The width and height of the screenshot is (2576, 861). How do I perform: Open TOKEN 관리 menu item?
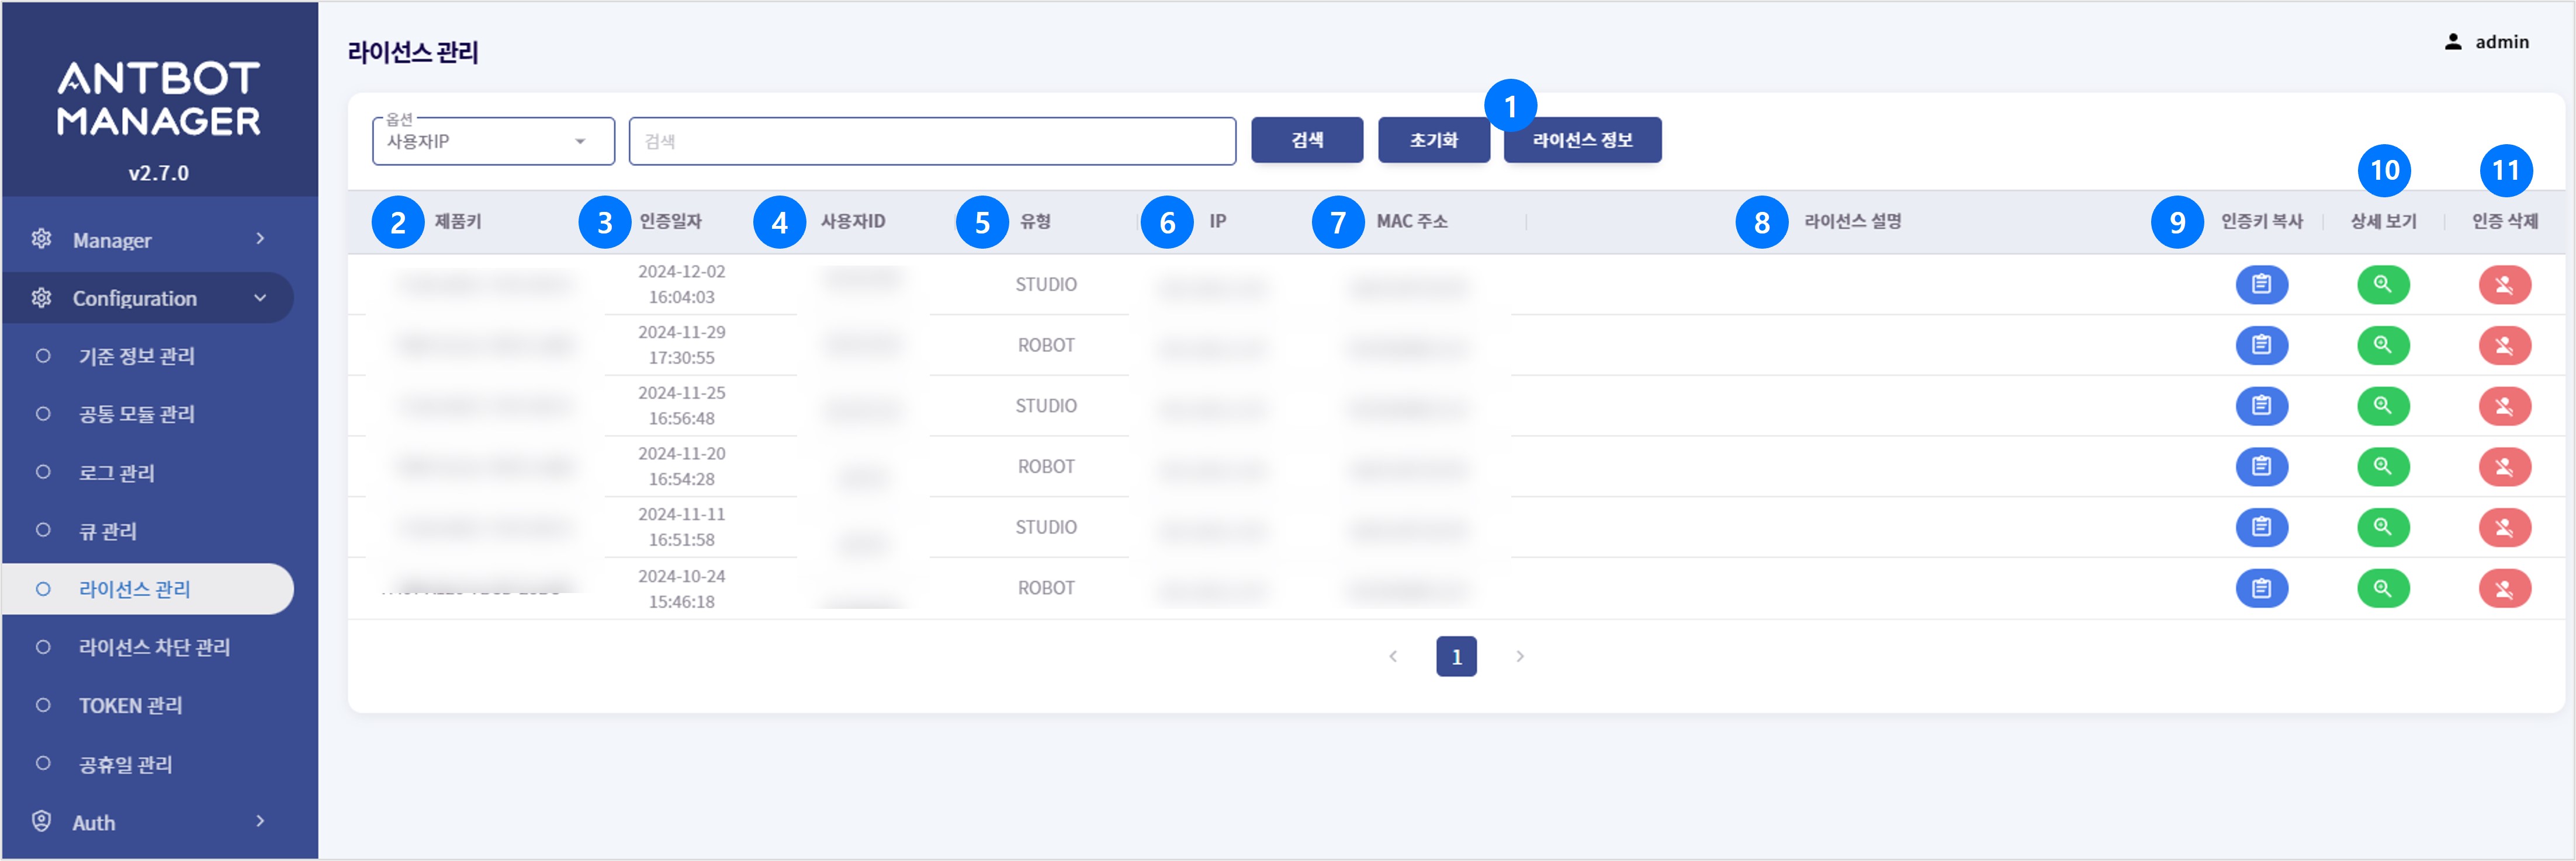point(148,705)
